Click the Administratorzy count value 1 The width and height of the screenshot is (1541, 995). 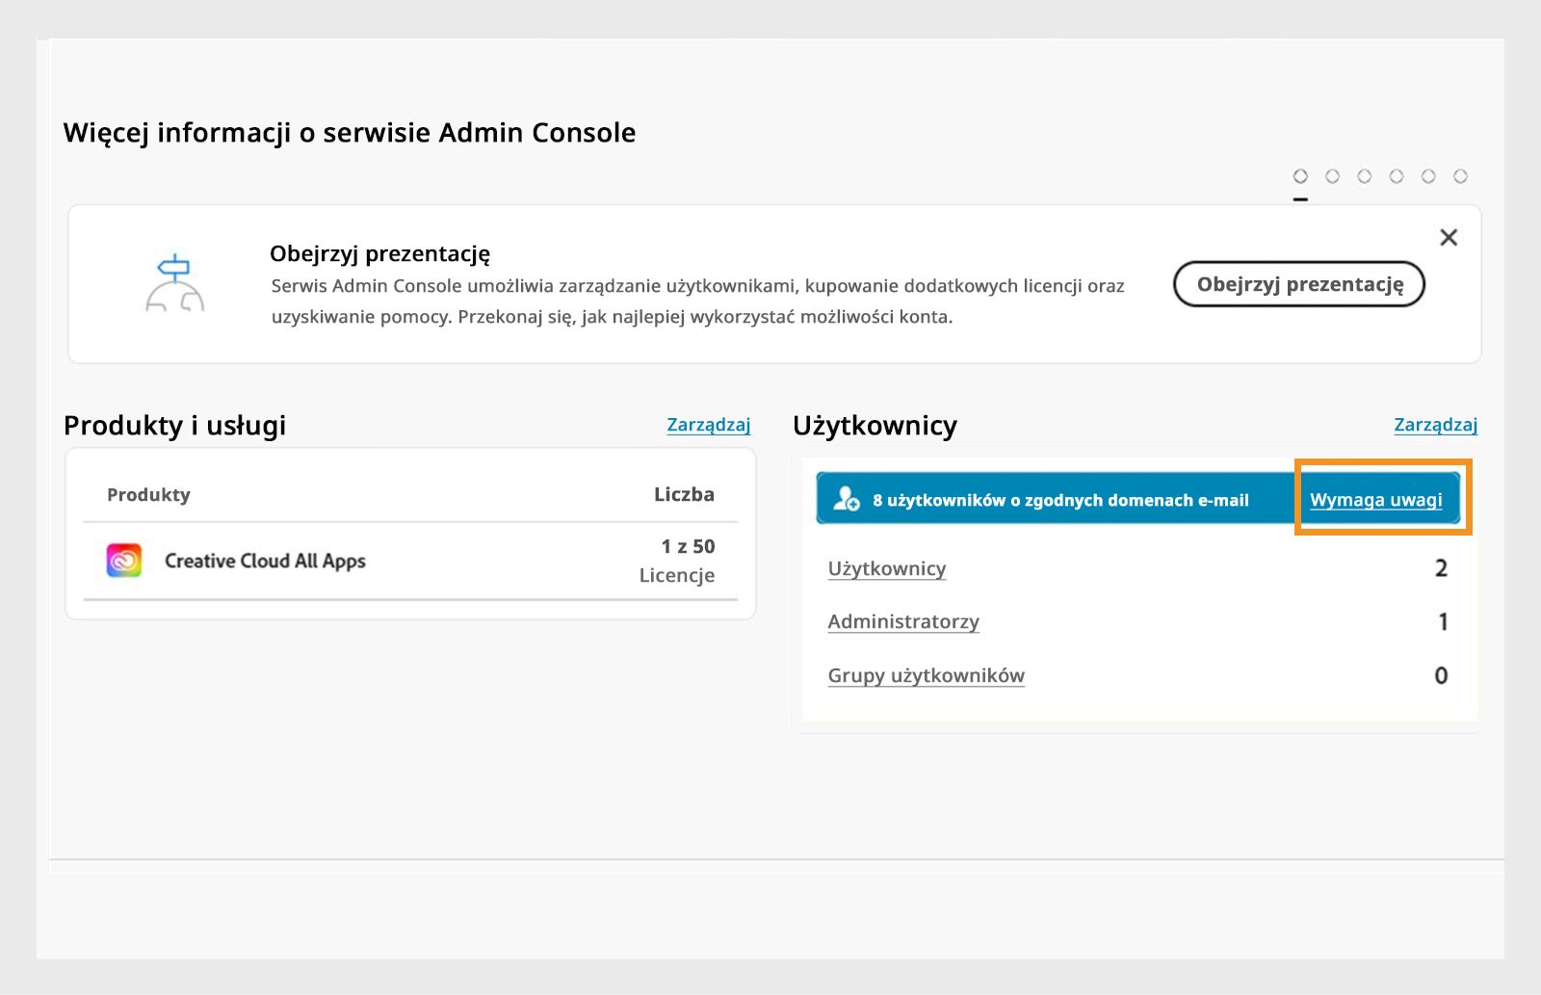(1443, 621)
